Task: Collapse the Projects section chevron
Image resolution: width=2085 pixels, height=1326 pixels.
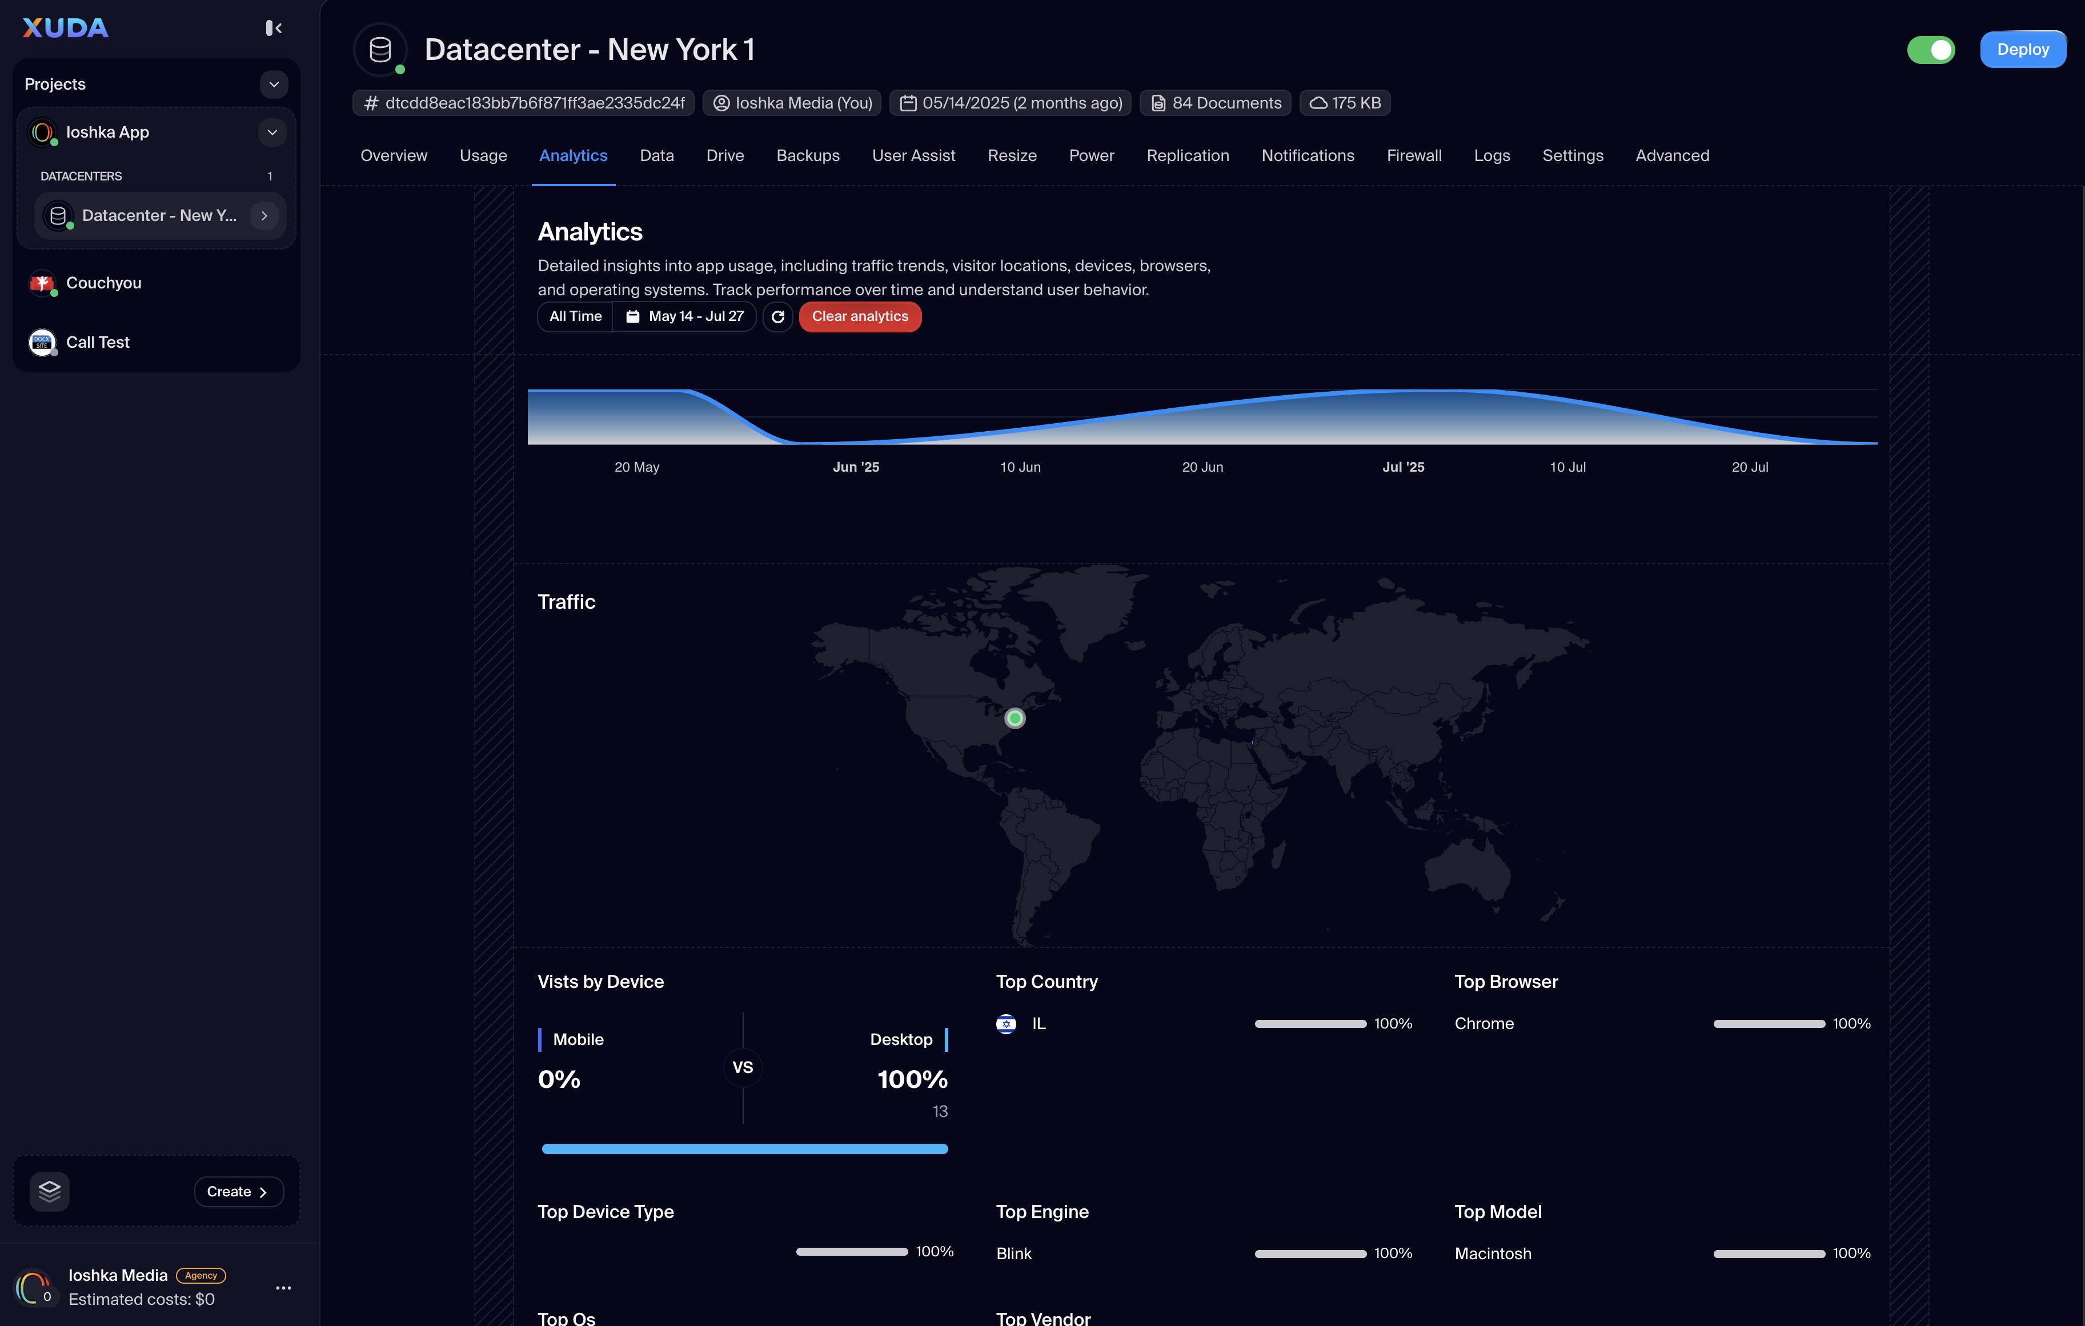Action: coord(274,84)
